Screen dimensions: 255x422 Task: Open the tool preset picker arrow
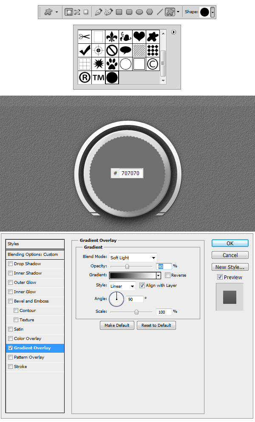pyautogui.click(x=57, y=12)
